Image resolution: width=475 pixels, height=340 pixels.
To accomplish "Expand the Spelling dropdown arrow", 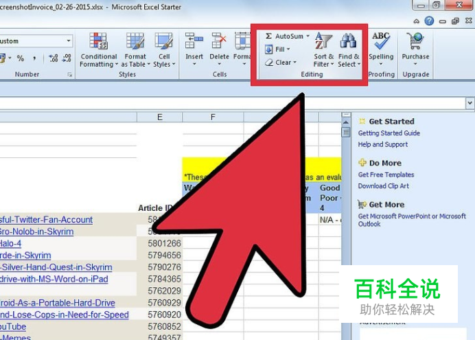I will (381, 64).
